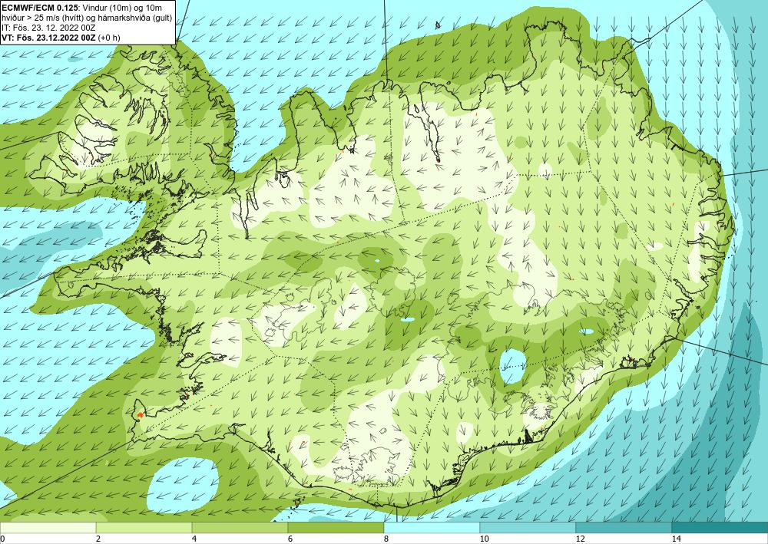Screen dimensions: 768x544
Task: Click the legend scale label "0"
Action: pyautogui.click(x=2, y=539)
